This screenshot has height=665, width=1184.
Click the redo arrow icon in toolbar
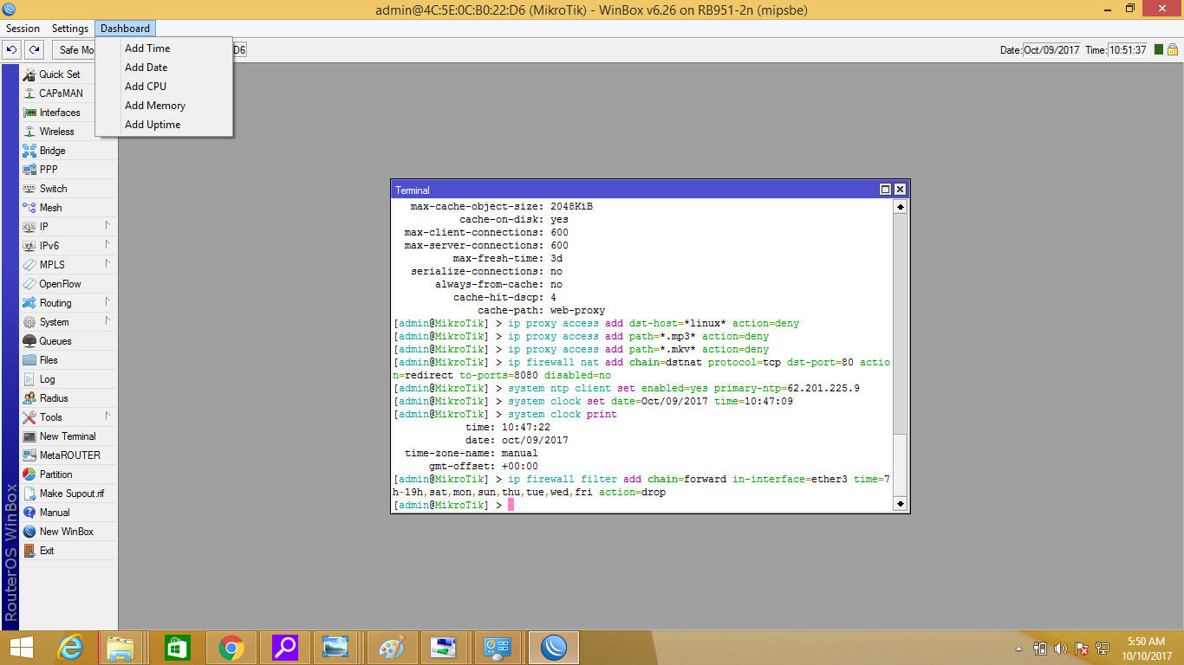(34, 50)
